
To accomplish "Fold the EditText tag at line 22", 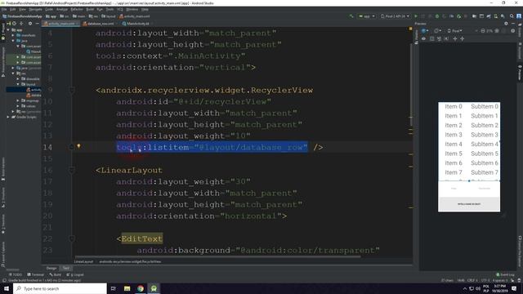I will coord(72,238).
